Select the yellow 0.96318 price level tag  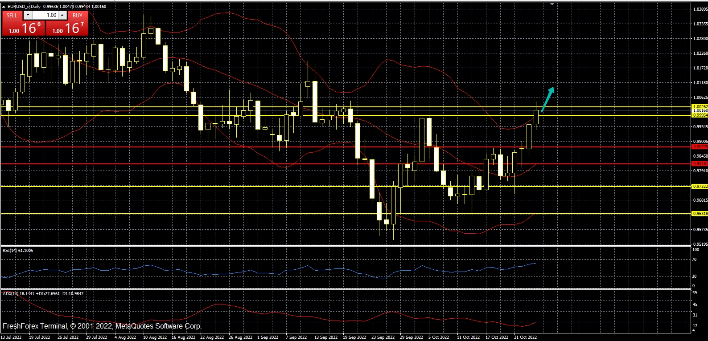(700, 214)
